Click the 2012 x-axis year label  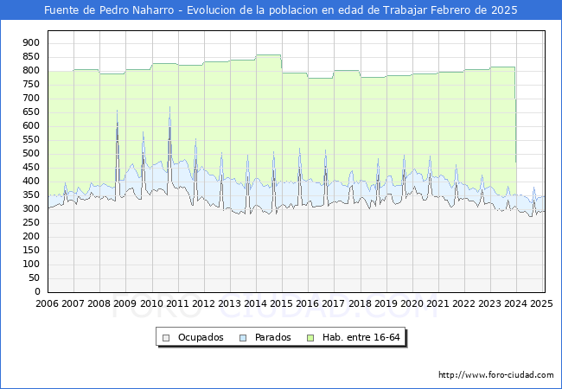pos(203,303)
